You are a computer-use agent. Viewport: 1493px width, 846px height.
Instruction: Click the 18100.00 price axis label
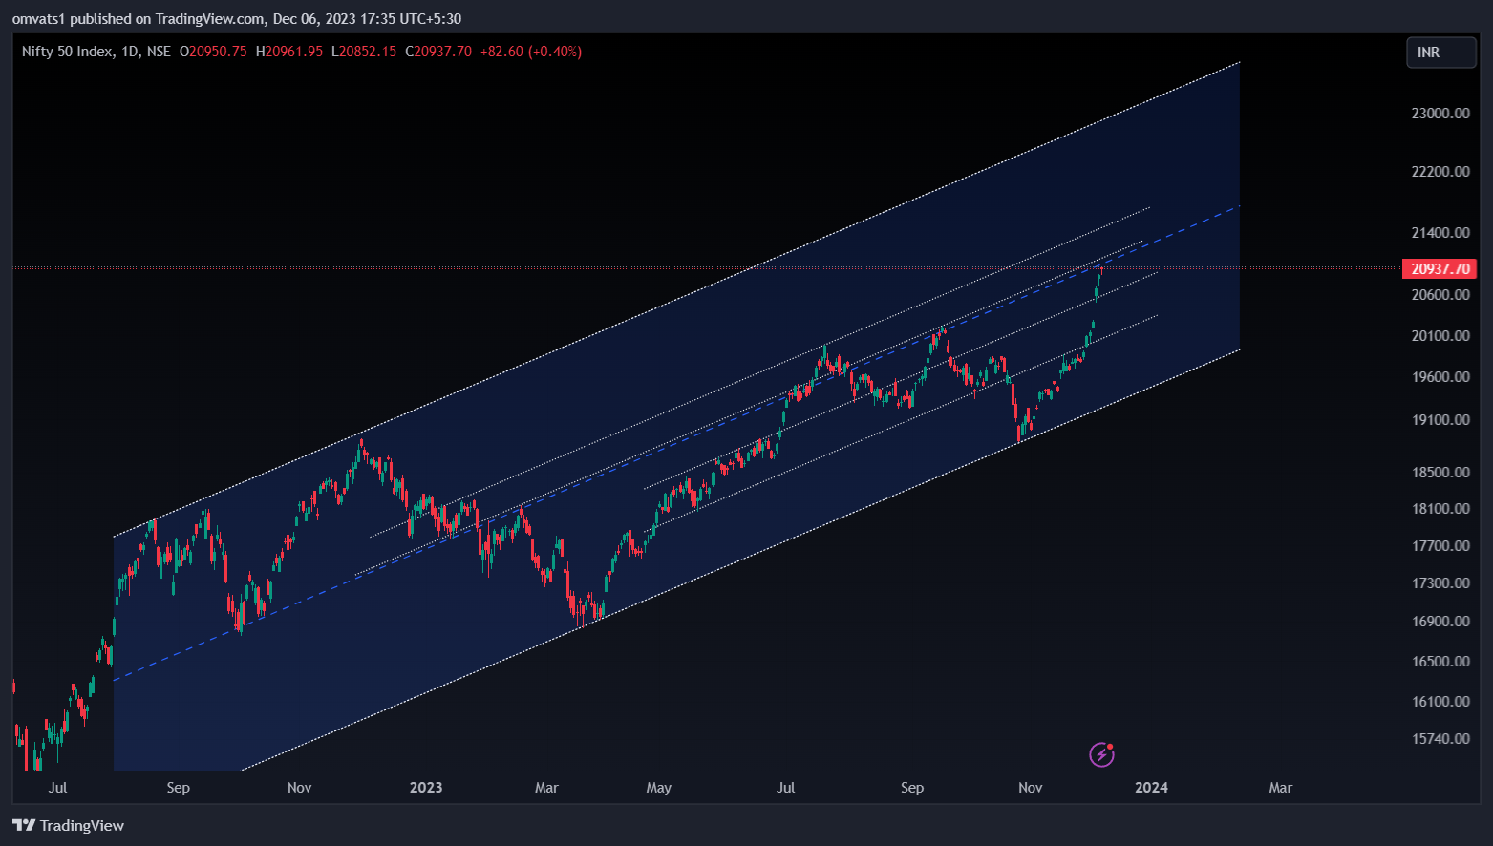coord(1440,508)
